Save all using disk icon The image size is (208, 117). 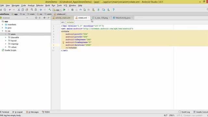click(x=1, y=10)
